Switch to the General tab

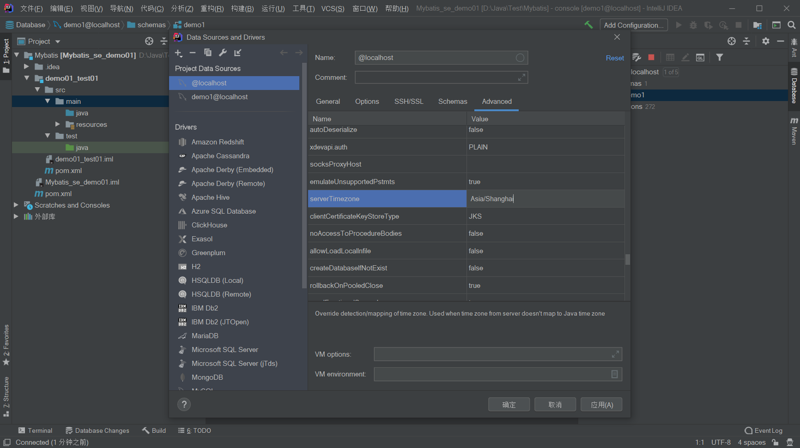coord(328,102)
